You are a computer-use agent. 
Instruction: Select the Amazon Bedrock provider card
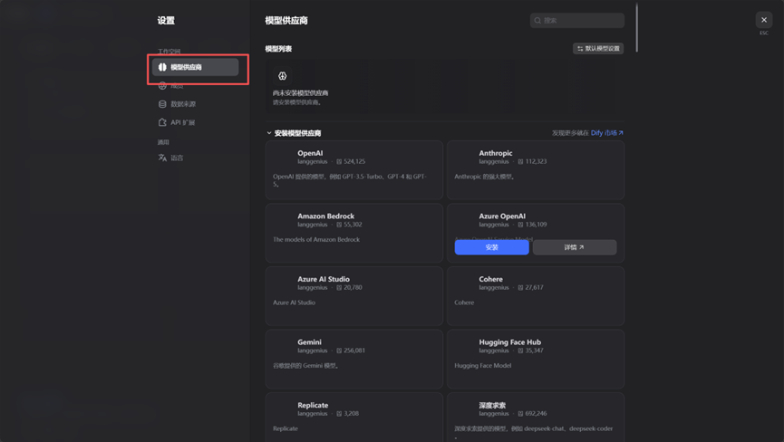(x=354, y=233)
